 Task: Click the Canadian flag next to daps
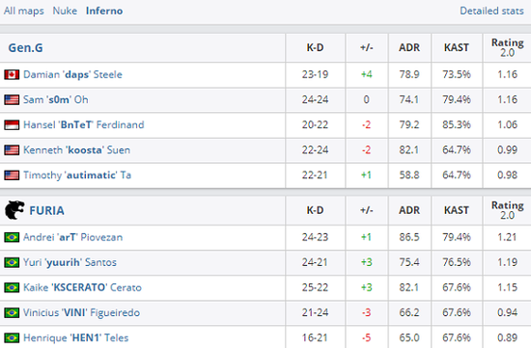point(12,74)
